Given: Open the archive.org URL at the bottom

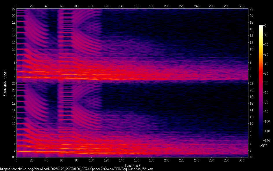Looking at the screenshot, I should 76,169.
